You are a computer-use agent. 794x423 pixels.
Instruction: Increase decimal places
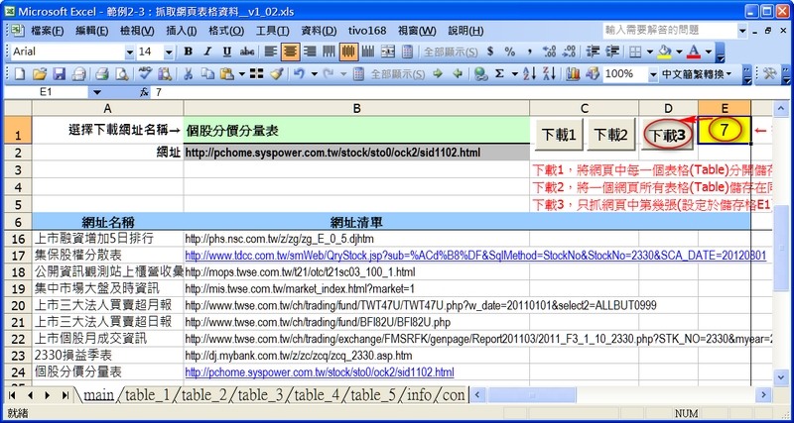click(549, 52)
